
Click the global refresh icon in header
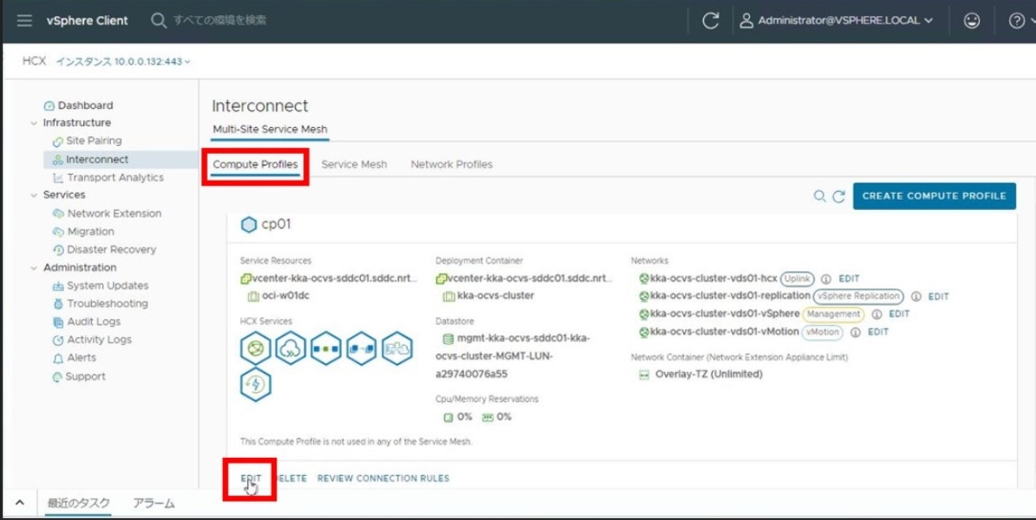(710, 21)
